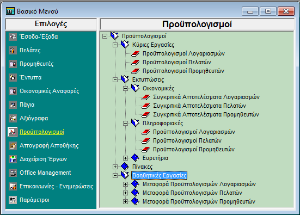
Task: Click the Οικονομικές Αναφορές sidebar icon
Action: pyautogui.click(x=13, y=91)
